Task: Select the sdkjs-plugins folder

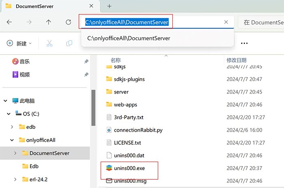Action: pyautogui.click(x=125, y=79)
